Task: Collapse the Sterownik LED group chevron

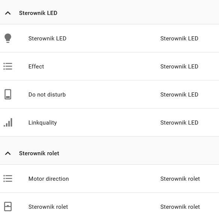Action: click(x=8, y=13)
